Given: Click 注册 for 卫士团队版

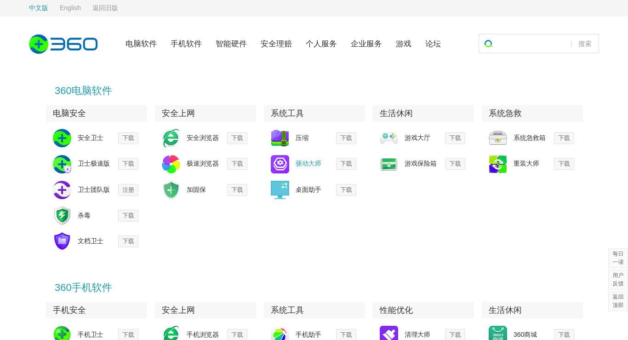Looking at the screenshot, I should tap(128, 190).
